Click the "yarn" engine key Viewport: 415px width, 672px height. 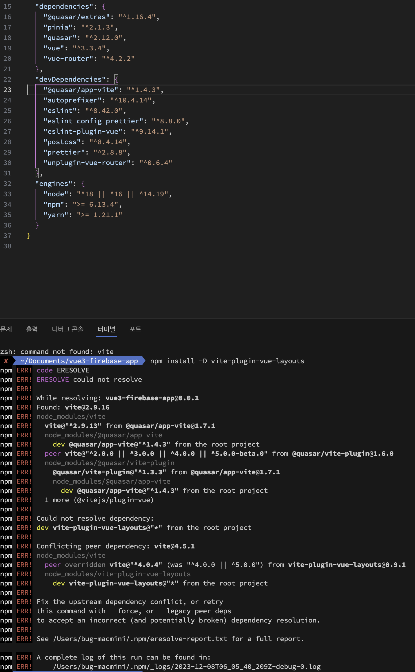(x=56, y=215)
